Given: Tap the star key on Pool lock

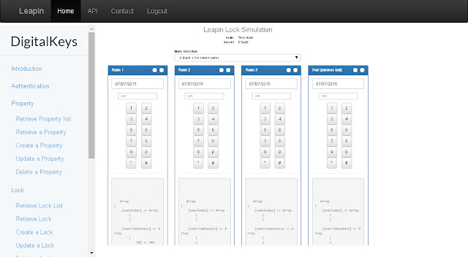Looking at the screenshot, I should pyautogui.click(x=332, y=163).
